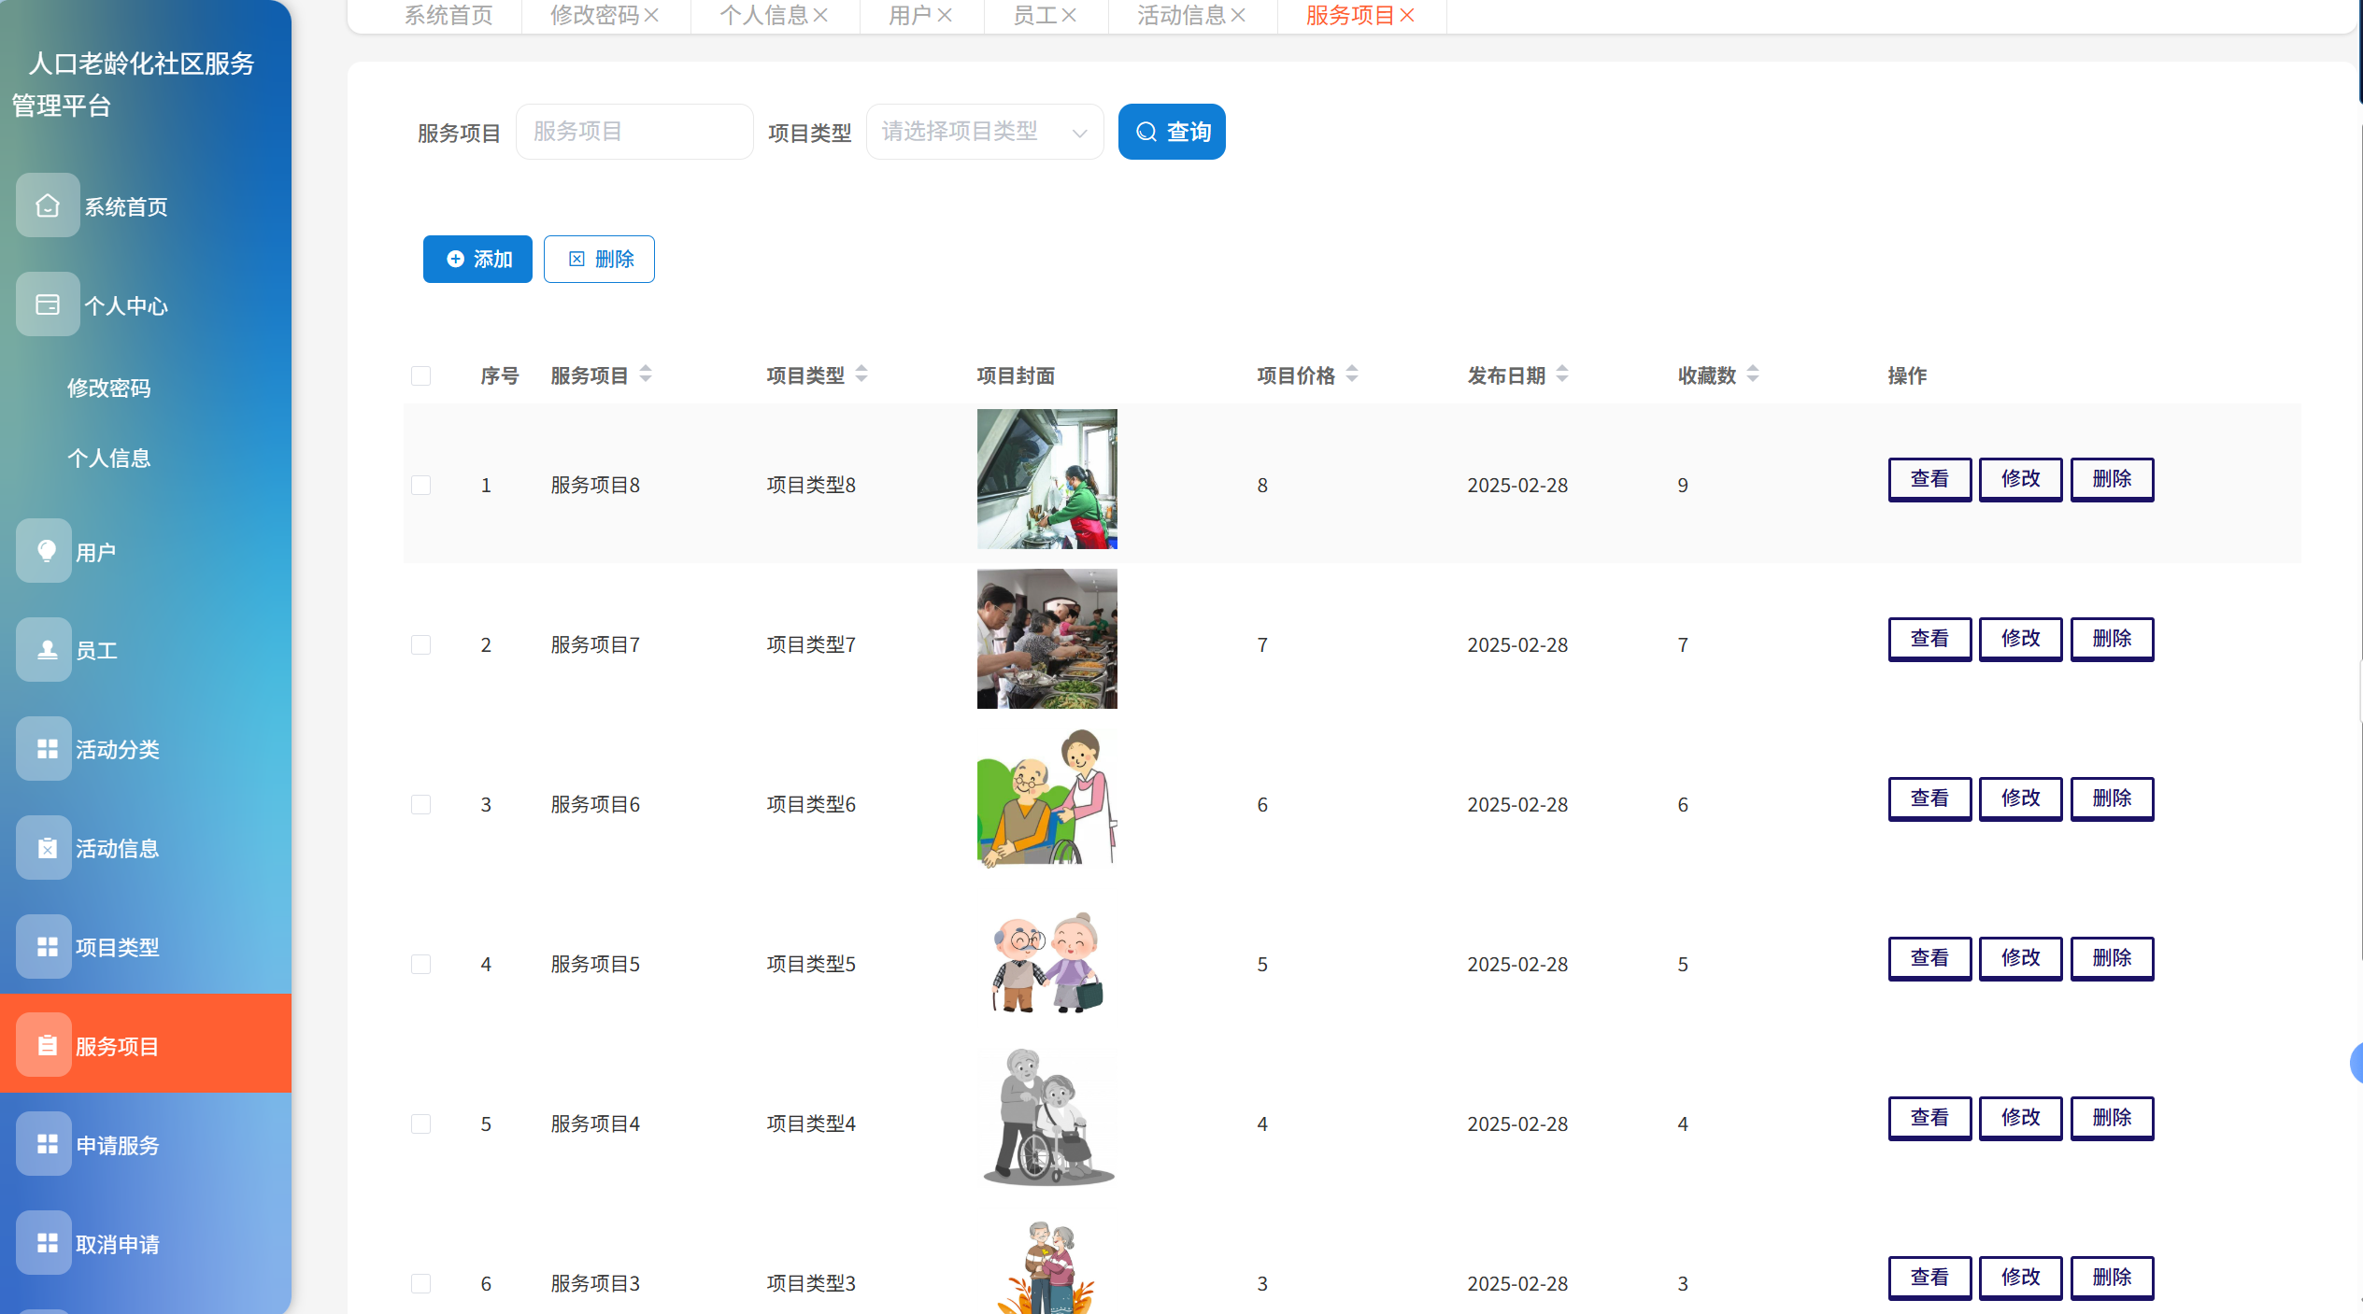
Task: Switch to the 员工 tab
Action: pos(1034,15)
